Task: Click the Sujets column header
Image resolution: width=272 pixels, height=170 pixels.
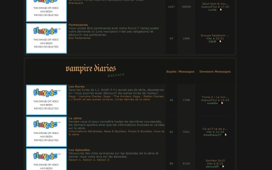Action: (x=171, y=72)
